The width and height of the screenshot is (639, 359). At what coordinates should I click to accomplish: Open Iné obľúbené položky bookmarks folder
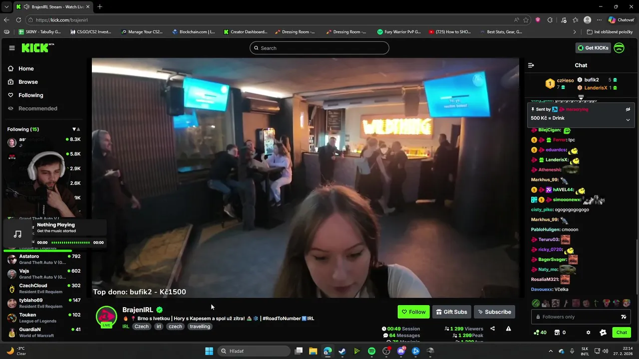point(610,32)
